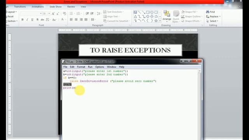Viewport: 249px width, 140px height.
Task: Click the 'TO RAISE EXCEPTIONS' slide title
Action: [130, 50]
